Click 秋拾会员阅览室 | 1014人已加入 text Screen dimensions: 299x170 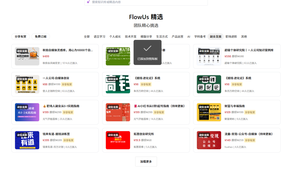tap(60, 63)
